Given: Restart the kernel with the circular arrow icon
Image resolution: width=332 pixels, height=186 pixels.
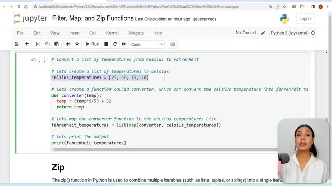Looking at the screenshot, I should 115,44.
